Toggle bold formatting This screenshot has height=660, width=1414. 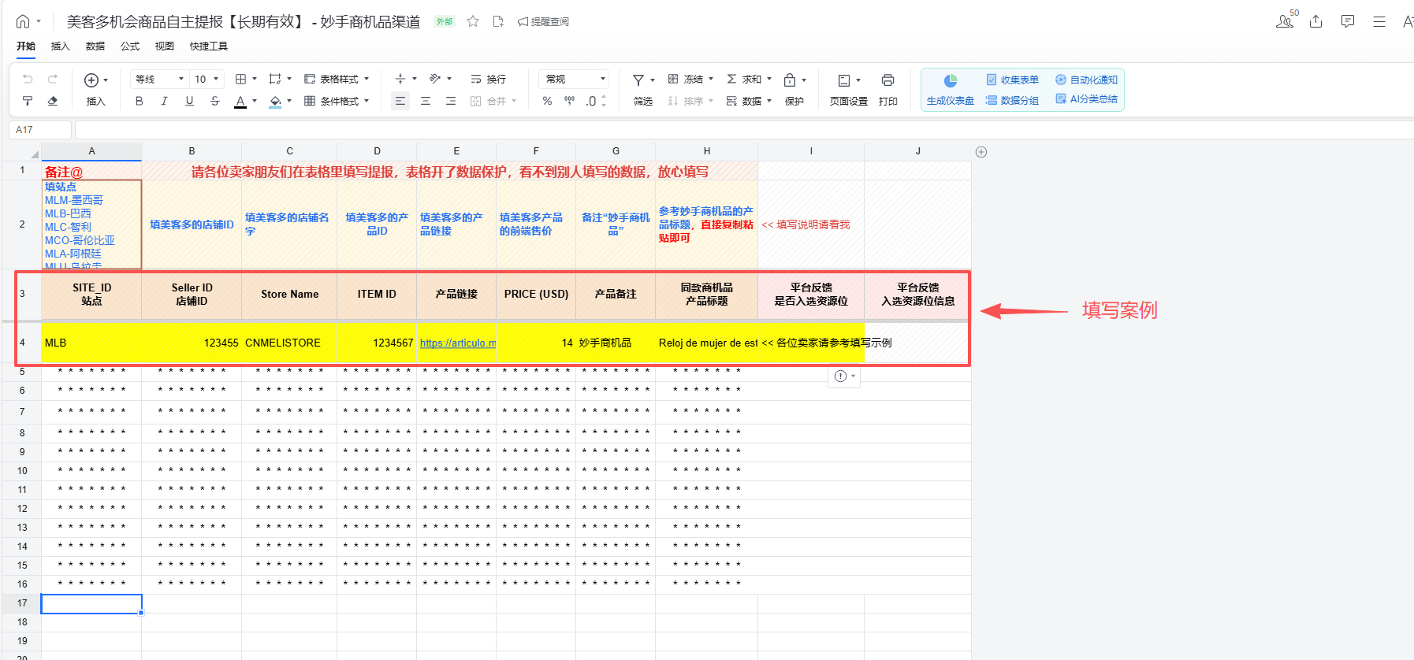pyautogui.click(x=140, y=101)
